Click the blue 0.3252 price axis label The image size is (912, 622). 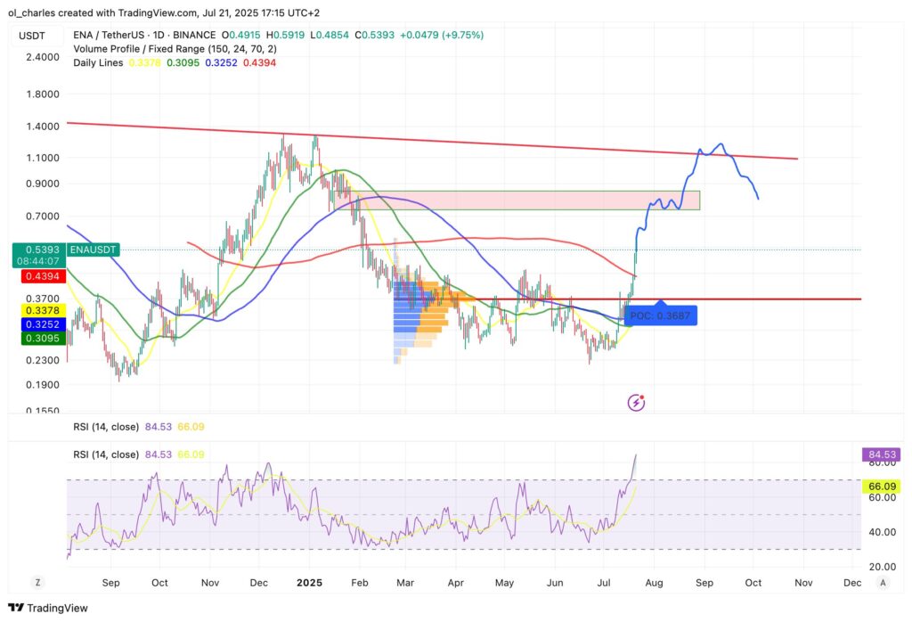35,325
